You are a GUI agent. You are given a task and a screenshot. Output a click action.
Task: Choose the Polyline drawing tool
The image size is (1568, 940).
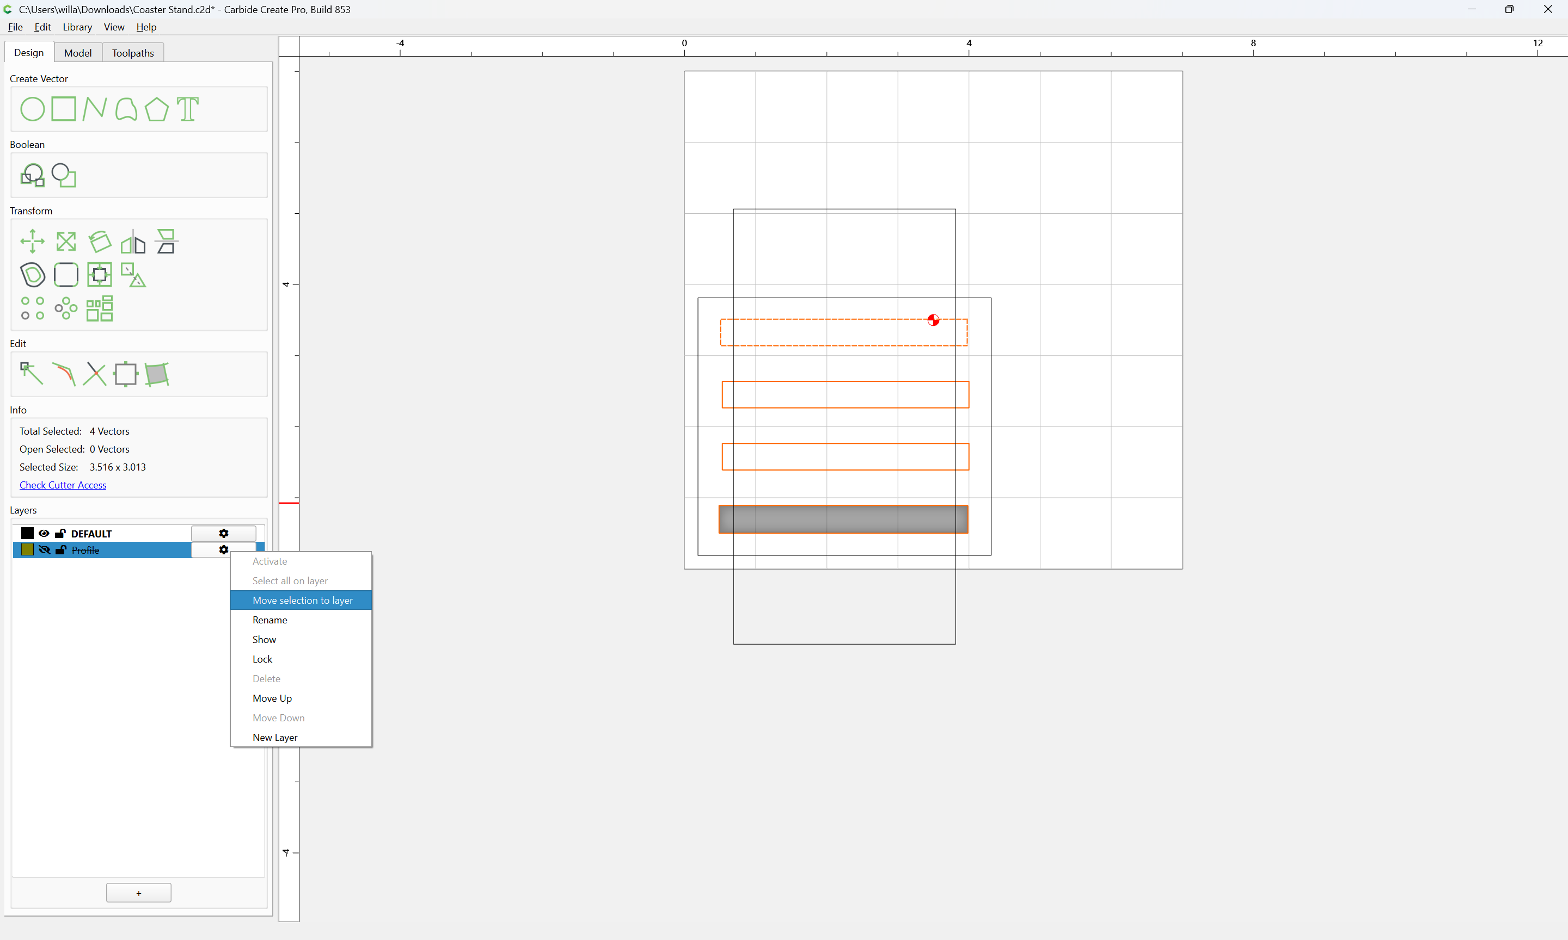(94, 109)
